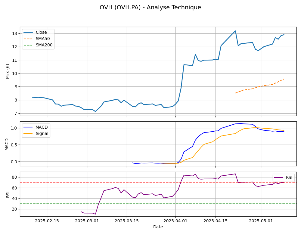Click the 'Close' legend entry
Image resolution: width=301 pixels, height=241 pixels.
point(35,32)
